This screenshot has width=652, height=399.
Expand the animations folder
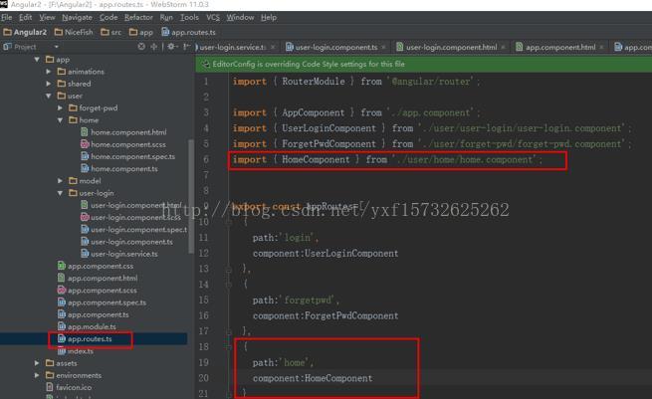pyautogui.click(x=49, y=72)
